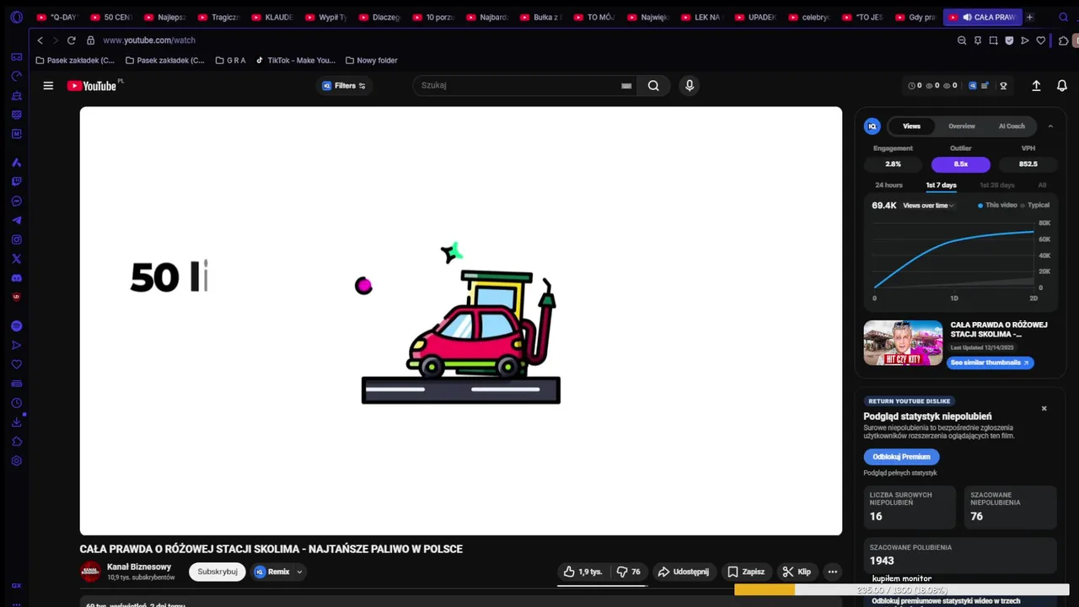Open the GX Corner controller icon
Image resolution: width=1079 pixels, height=607 pixels.
(x=16, y=57)
